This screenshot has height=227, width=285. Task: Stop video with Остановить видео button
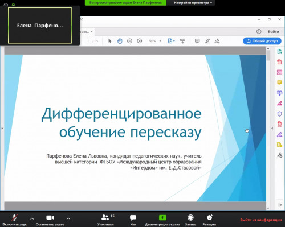(50, 220)
